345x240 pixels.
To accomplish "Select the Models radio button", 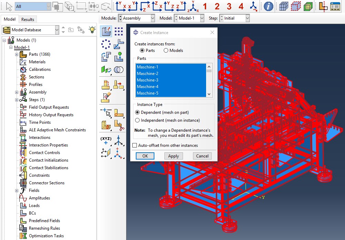I will (x=166, y=51).
